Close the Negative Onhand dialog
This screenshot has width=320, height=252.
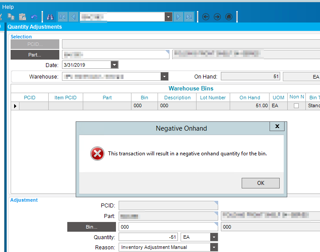coord(277,126)
